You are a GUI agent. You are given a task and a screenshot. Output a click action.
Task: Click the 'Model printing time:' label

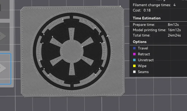[149, 30]
